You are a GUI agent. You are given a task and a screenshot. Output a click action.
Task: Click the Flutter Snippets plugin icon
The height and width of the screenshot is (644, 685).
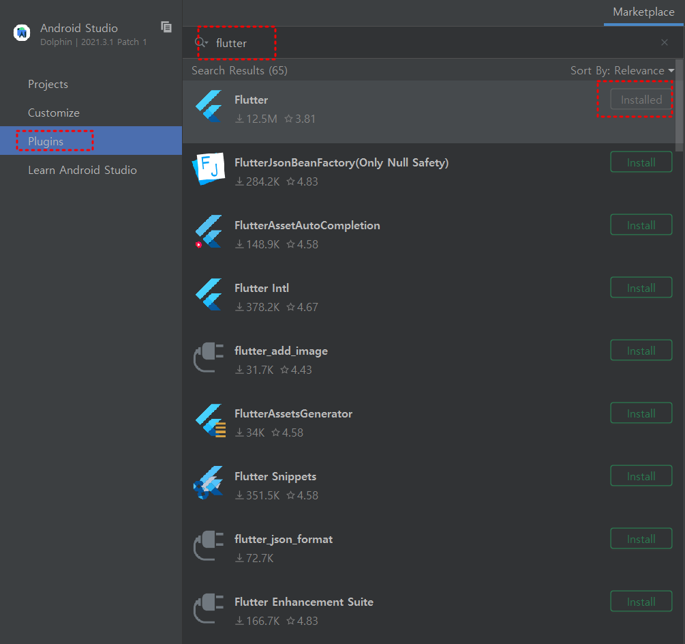(x=209, y=483)
